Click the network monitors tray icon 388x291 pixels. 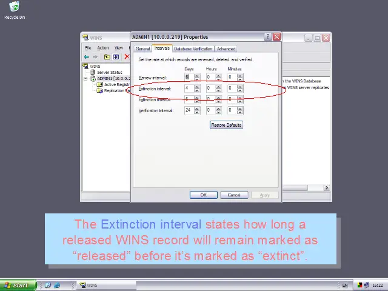point(366,286)
